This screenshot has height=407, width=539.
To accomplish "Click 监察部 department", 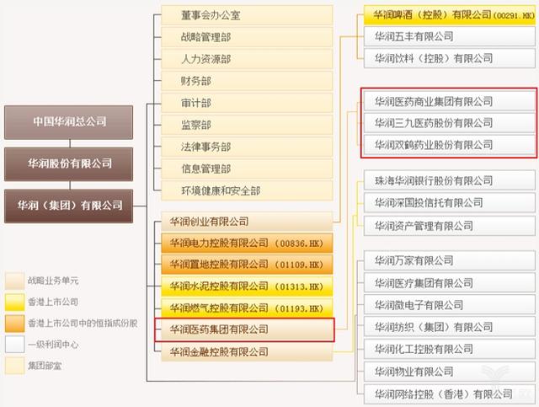I will click(x=247, y=126).
